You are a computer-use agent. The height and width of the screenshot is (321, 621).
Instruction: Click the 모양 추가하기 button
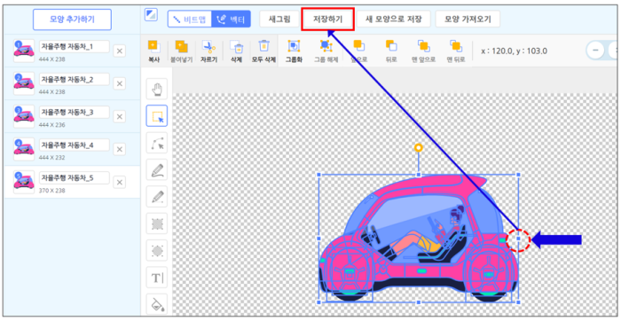point(72,20)
